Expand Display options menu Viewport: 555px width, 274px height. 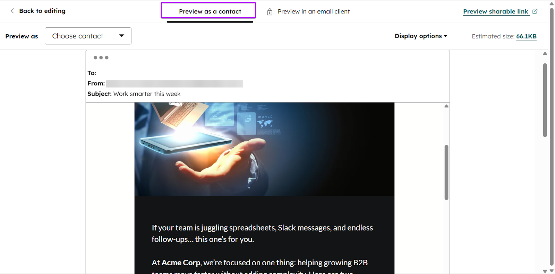(x=421, y=36)
